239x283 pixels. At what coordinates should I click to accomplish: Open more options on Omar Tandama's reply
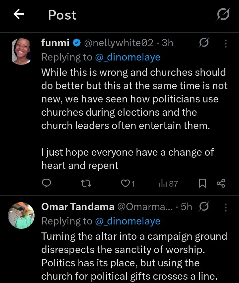click(x=226, y=207)
